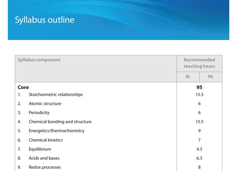The width and height of the screenshot is (248, 171).
Task: Click the "Syllabus outline" page title
Action: pos(45,20)
